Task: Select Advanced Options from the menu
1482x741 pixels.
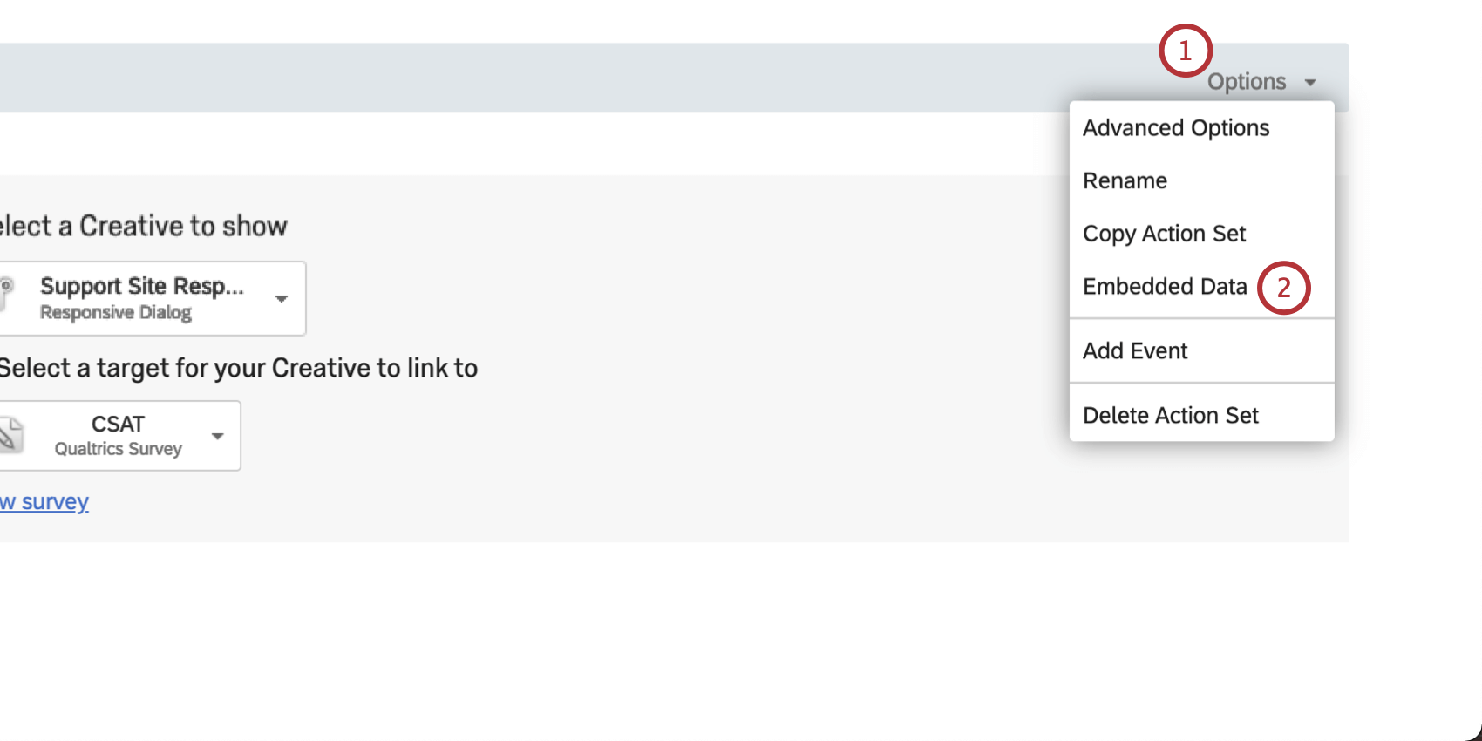Action: click(x=1175, y=127)
